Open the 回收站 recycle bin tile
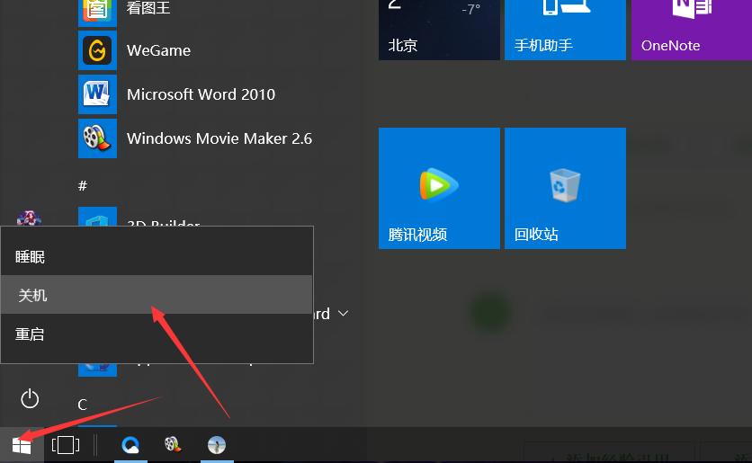The image size is (752, 463). coord(566,189)
